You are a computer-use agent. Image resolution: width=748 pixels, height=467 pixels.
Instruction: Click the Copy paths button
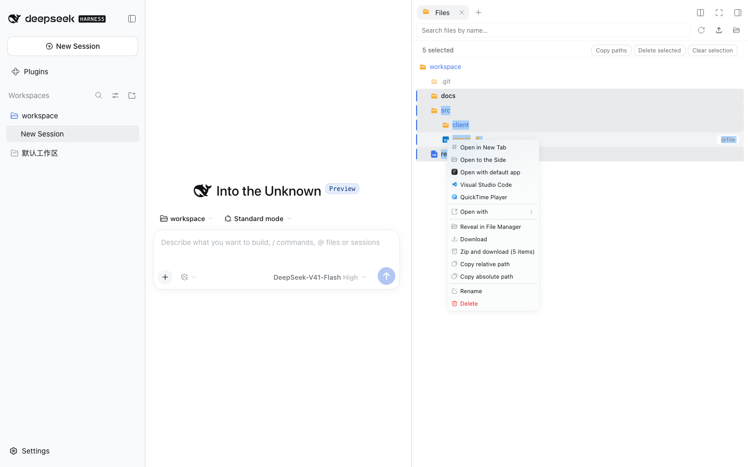[611, 50]
